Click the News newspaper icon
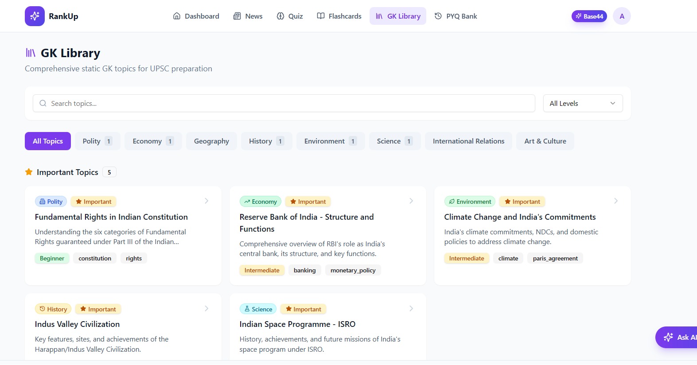Viewport: 697px width, 365px height. coord(237,16)
